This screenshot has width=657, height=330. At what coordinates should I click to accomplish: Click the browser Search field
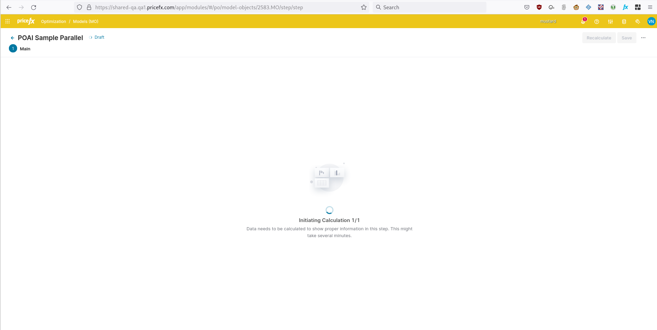click(429, 7)
